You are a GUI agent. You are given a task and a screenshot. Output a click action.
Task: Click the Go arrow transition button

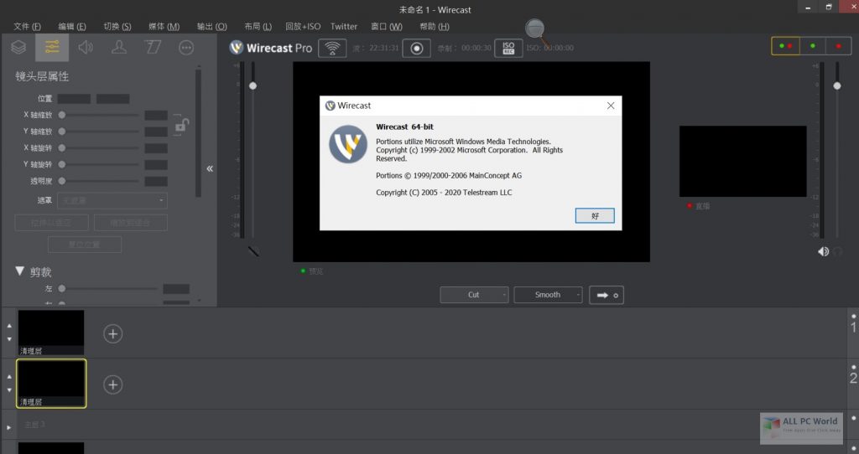tap(607, 295)
